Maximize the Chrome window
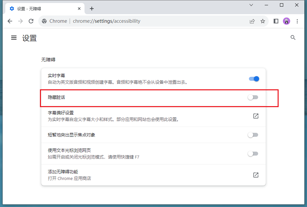Screen dimensions: 307x207 point(282,5)
